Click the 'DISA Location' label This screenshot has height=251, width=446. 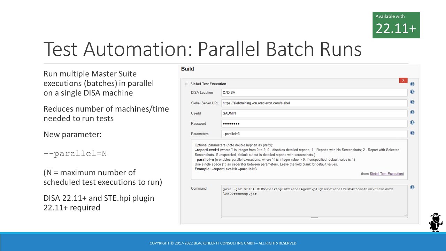(202, 93)
